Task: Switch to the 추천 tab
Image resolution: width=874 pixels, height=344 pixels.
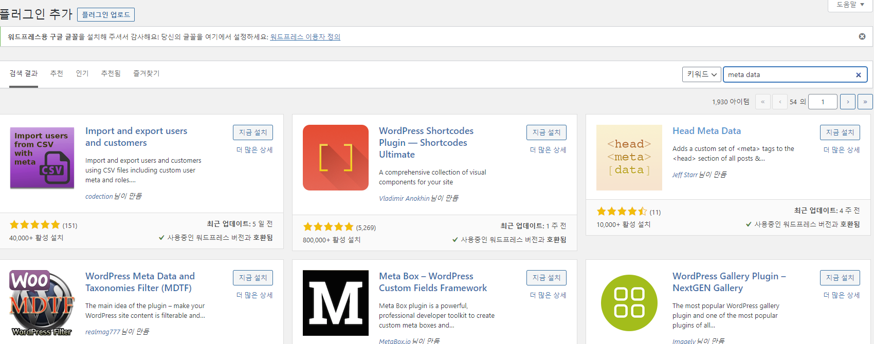Action: tap(57, 74)
